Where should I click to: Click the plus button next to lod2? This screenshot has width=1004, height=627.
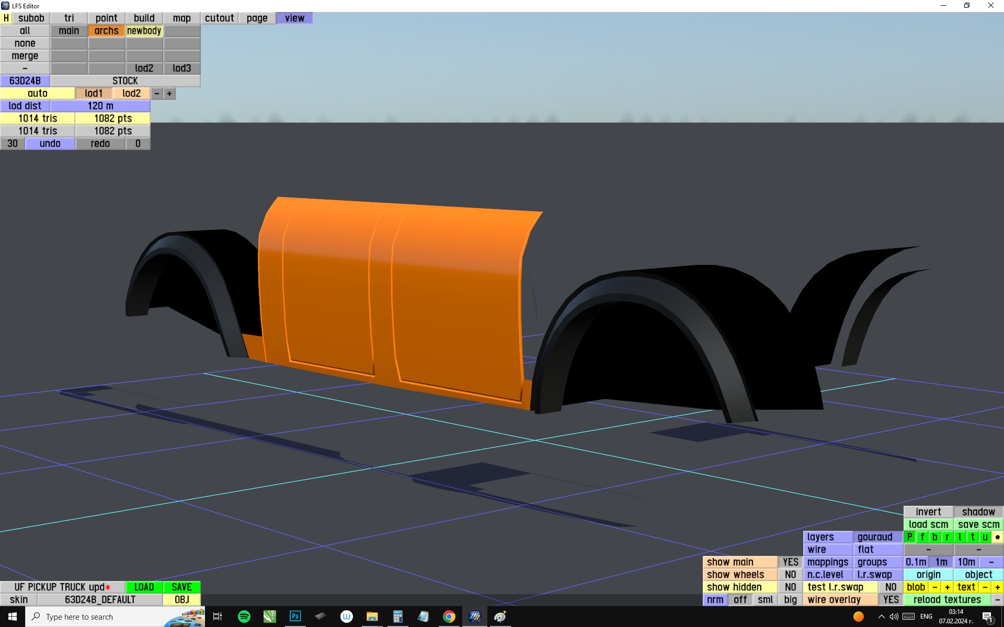(169, 94)
